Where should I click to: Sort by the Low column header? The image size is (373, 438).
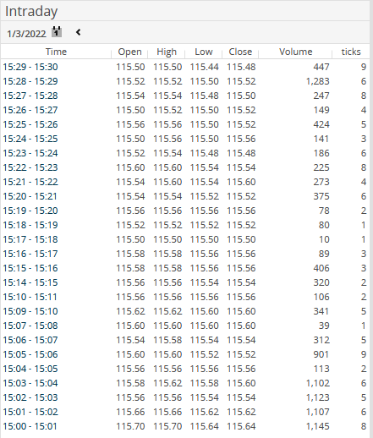[x=204, y=52]
